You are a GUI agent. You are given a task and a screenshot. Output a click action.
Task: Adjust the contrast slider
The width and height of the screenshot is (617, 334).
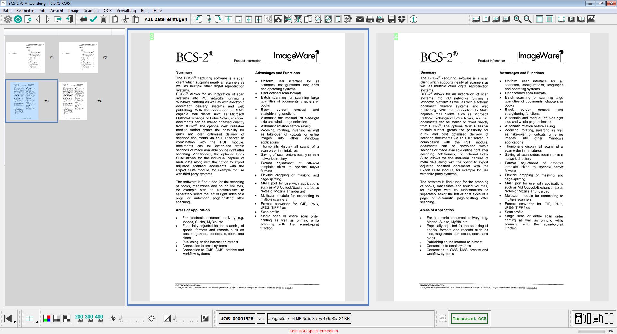coord(186,318)
